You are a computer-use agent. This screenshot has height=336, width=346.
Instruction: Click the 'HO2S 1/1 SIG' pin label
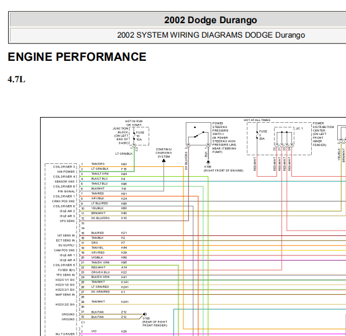coord(65,280)
